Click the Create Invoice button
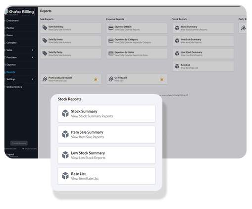The width and height of the screenshot is (252, 209). [x=19, y=143]
